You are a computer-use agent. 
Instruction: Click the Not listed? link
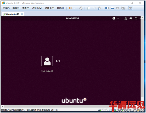[x=47, y=71]
